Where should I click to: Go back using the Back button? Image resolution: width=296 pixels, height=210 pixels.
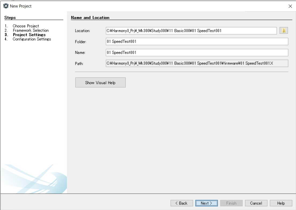point(181,203)
